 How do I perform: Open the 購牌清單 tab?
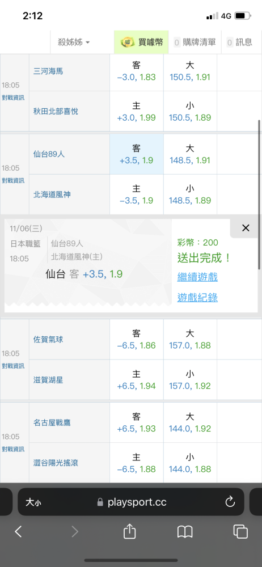(195, 43)
